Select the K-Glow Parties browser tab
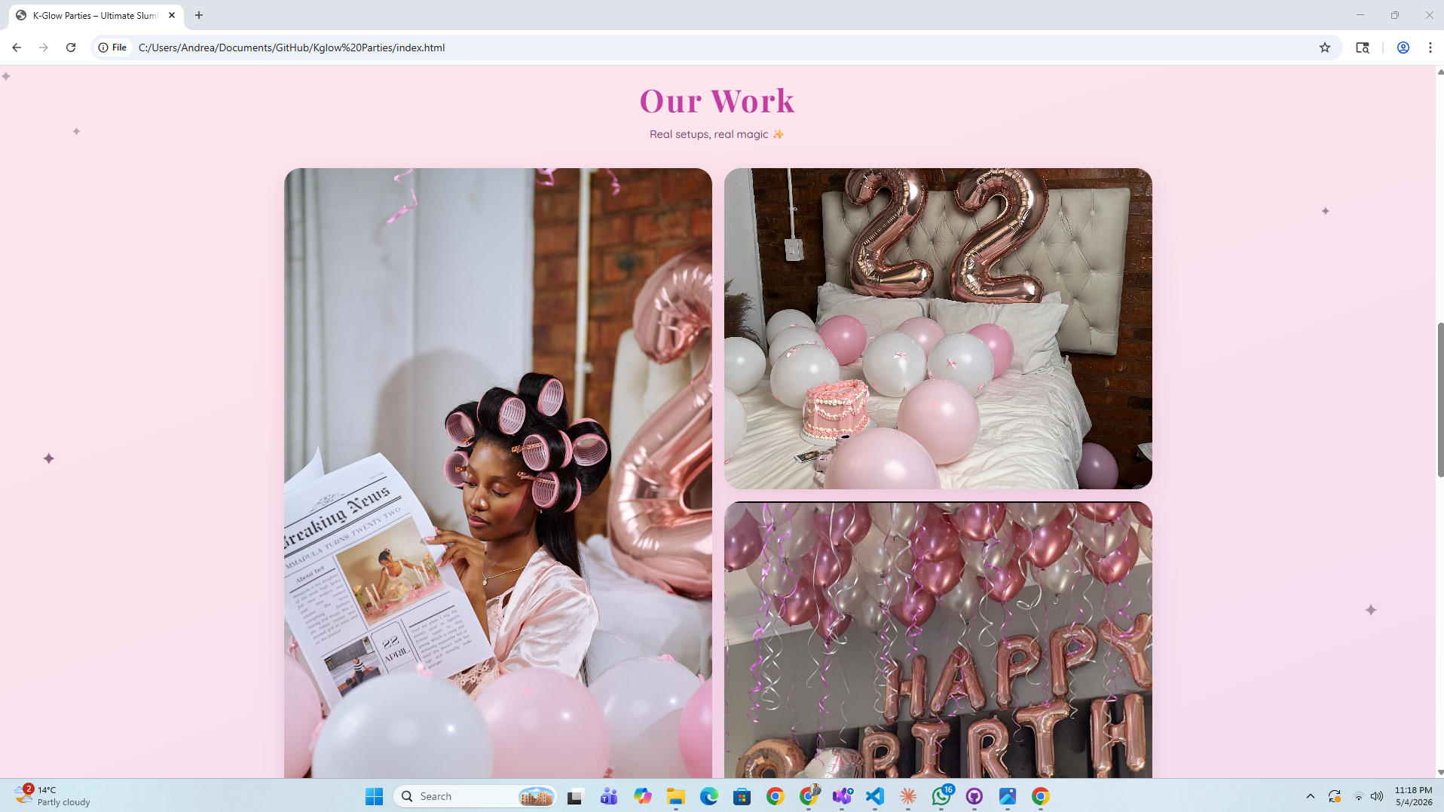This screenshot has height=812, width=1444. pyautogui.click(x=96, y=15)
